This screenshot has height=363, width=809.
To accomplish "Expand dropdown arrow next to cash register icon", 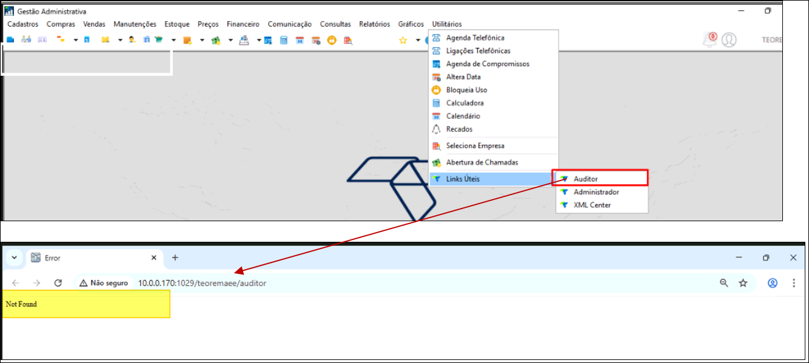I will [x=258, y=41].
